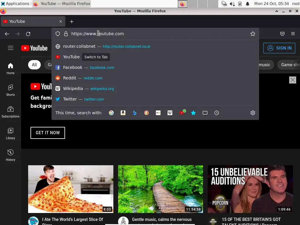Select the All filter chip
The image size is (300, 225).
(34, 65)
